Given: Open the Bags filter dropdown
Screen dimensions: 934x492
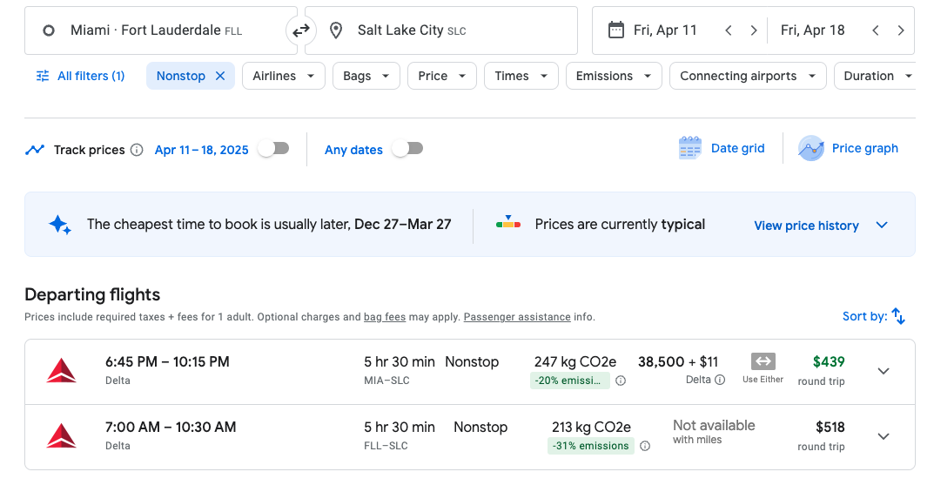Looking at the screenshot, I should 366,76.
